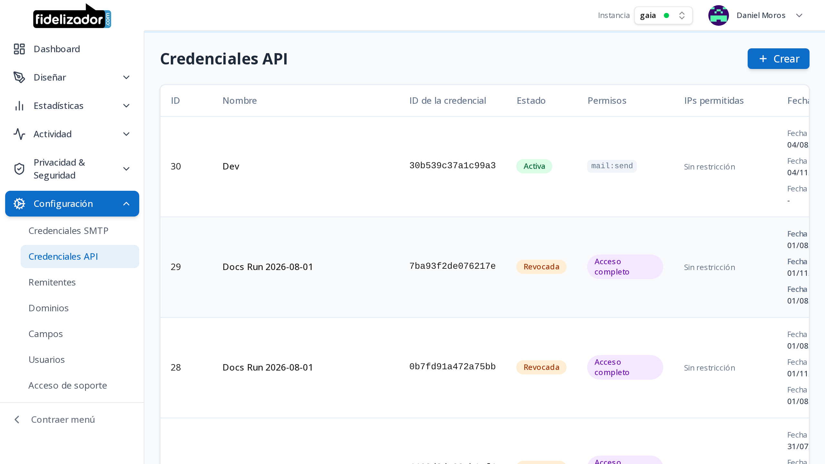825x464 pixels.
Task: Open Credenciales SMTP submenu item
Action: (x=80, y=231)
